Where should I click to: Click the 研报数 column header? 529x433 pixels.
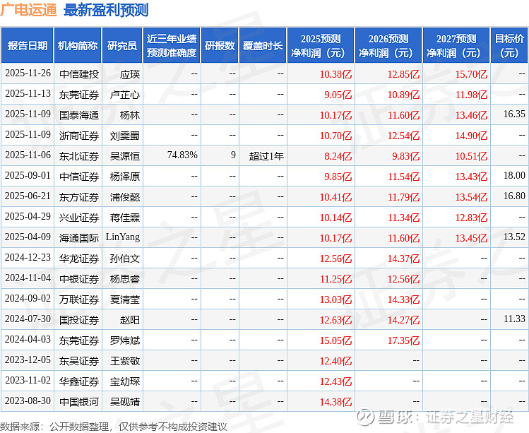[220, 45]
